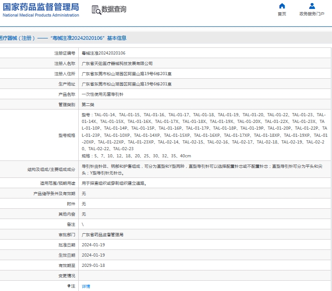Click the 生效日期 value 2024-01-19
The height and width of the screenshot is (291, 332).
point(94,255)
